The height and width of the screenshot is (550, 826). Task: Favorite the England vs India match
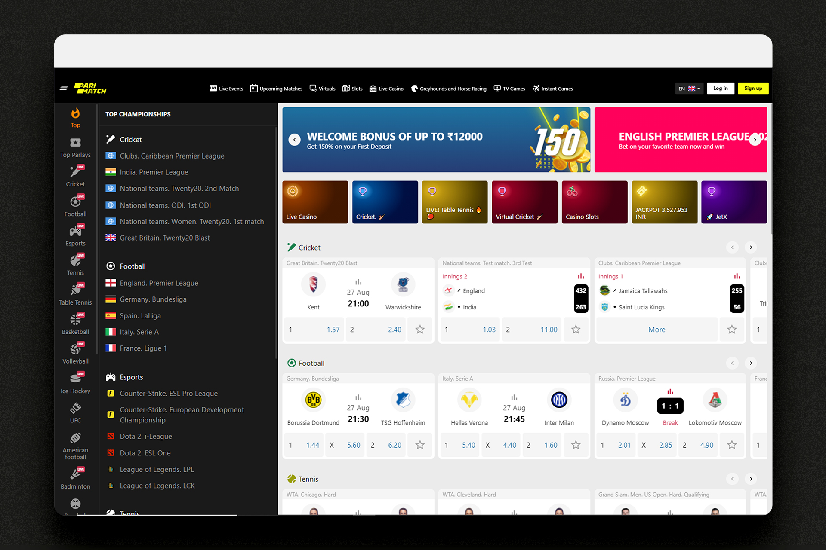click(x=576, y=330)
